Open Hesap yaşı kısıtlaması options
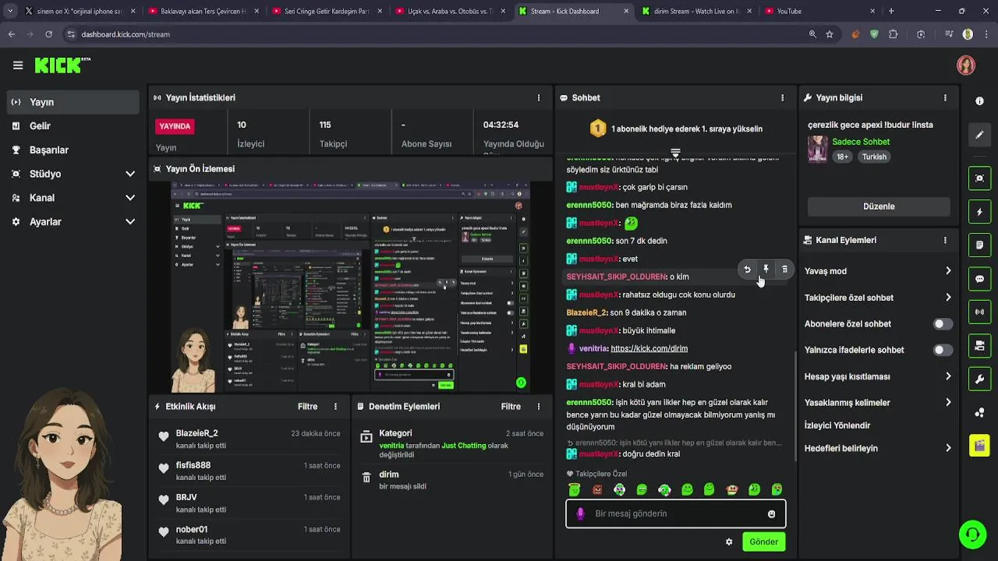998x561 pixels. (x=878, y=376)
